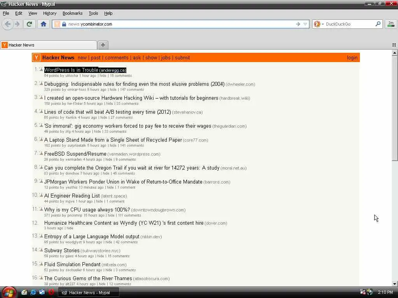Launch Opera from quick launch
Screen dimensions: 398x298
[51, 292]
